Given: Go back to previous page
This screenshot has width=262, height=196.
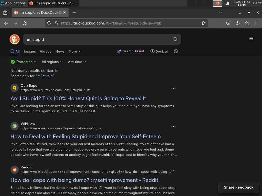Looking at the screenshot, I should coord(6,23).
